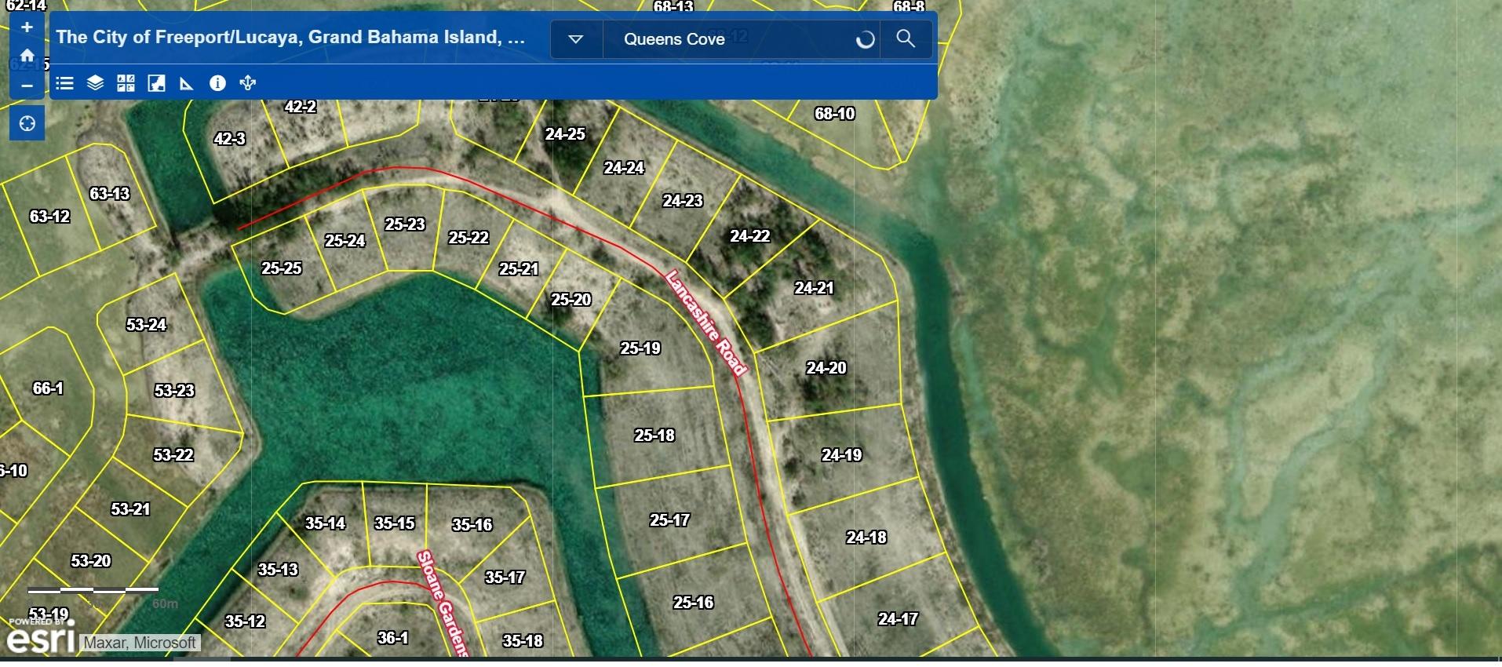1502x667 pixels.
Task: Select parcel 25-18 on the map
Action: click(x=654, y=436)
